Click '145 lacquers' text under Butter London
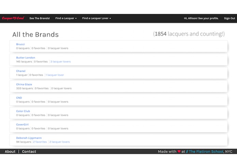 [24, 62]
